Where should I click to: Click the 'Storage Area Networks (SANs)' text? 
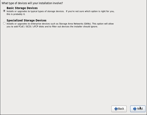point(75,24)
